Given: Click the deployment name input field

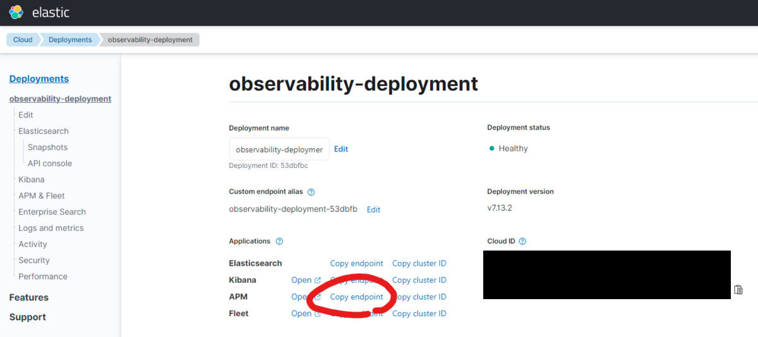Looking at the screenshot, I should (x=279, y=150).
